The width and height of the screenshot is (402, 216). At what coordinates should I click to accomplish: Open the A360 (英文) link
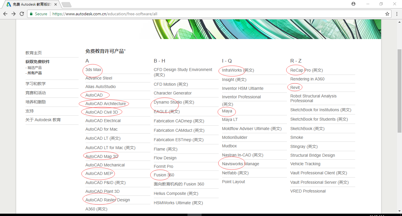pyautogui.click(x=97, y=209)
